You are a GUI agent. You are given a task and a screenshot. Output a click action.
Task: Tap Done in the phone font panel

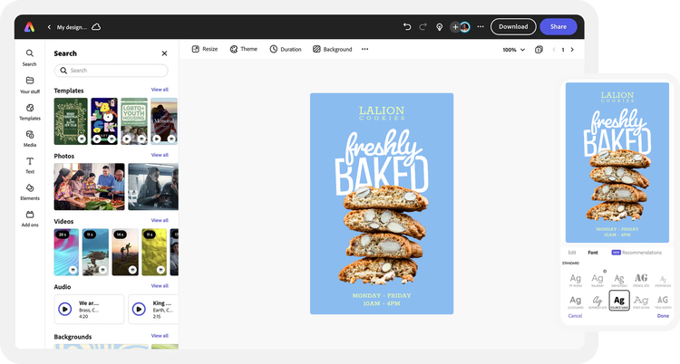pyautogui.click(x=663, y=315)
